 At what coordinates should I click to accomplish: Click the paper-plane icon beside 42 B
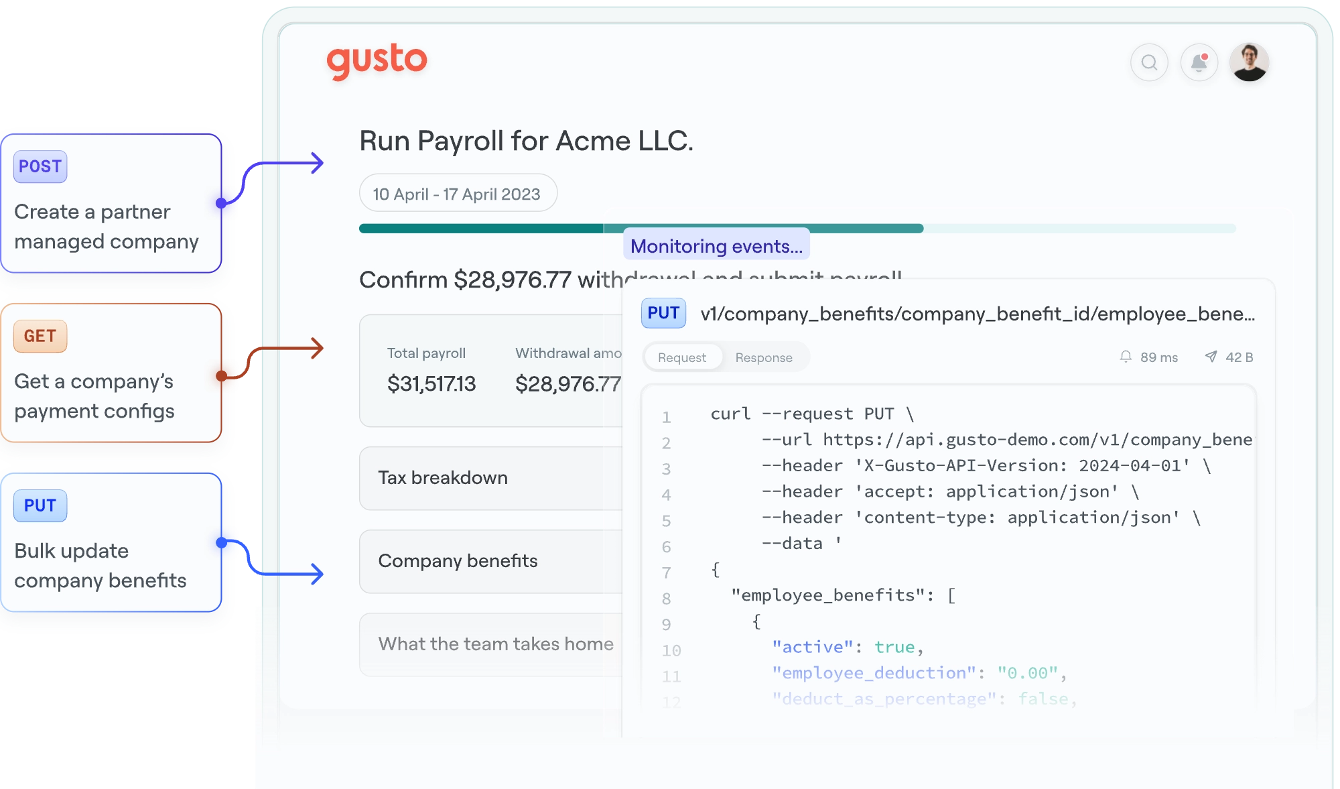[1211, 357]
